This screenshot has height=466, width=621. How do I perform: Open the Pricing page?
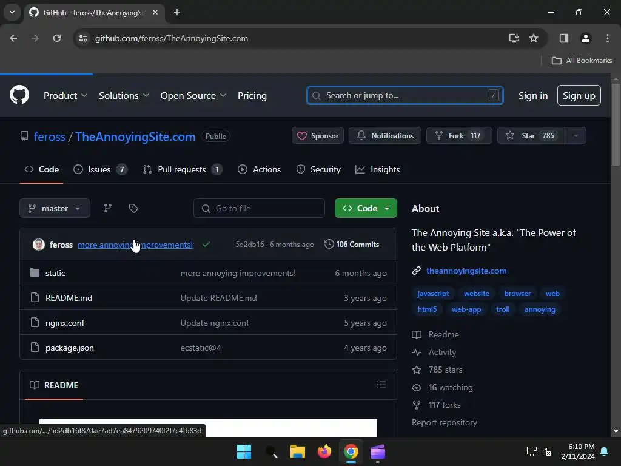(x=252, y=95)
